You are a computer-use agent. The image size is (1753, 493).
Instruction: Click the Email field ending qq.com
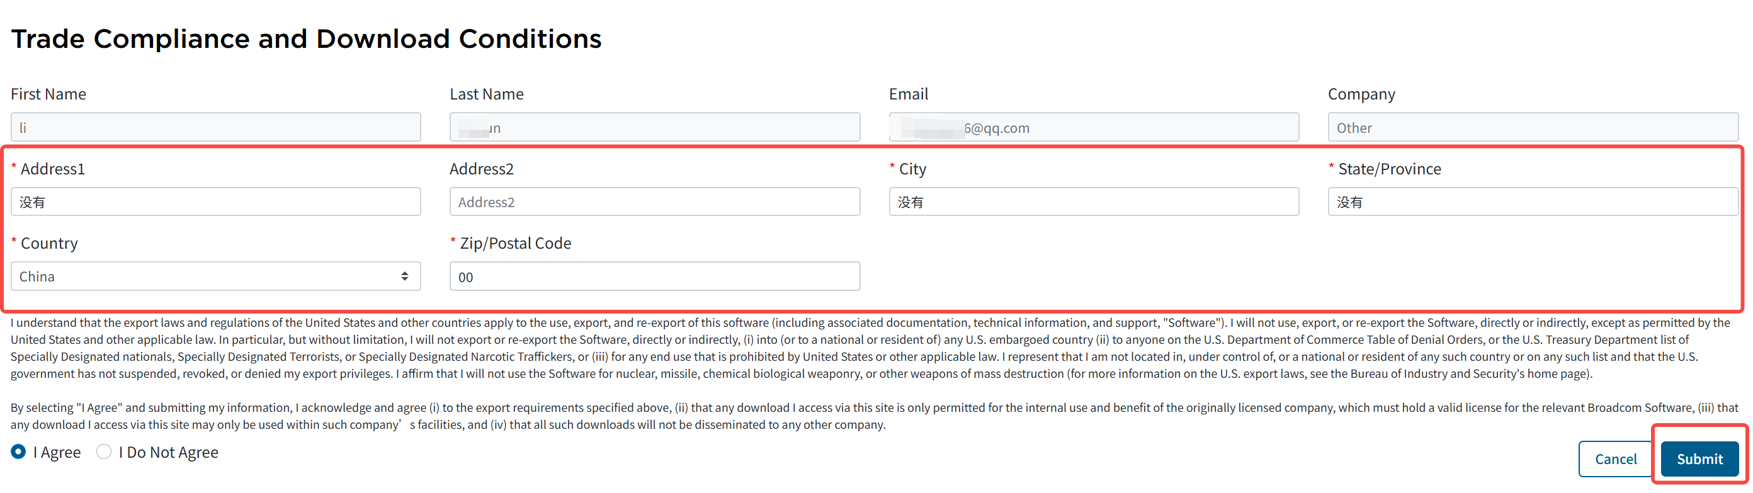point(1094,127)
